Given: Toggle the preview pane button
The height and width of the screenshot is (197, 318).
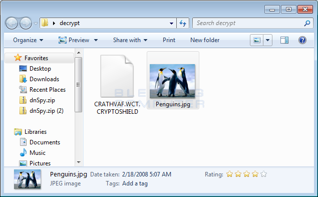Looking at the screenshot, I should point(284,40).
